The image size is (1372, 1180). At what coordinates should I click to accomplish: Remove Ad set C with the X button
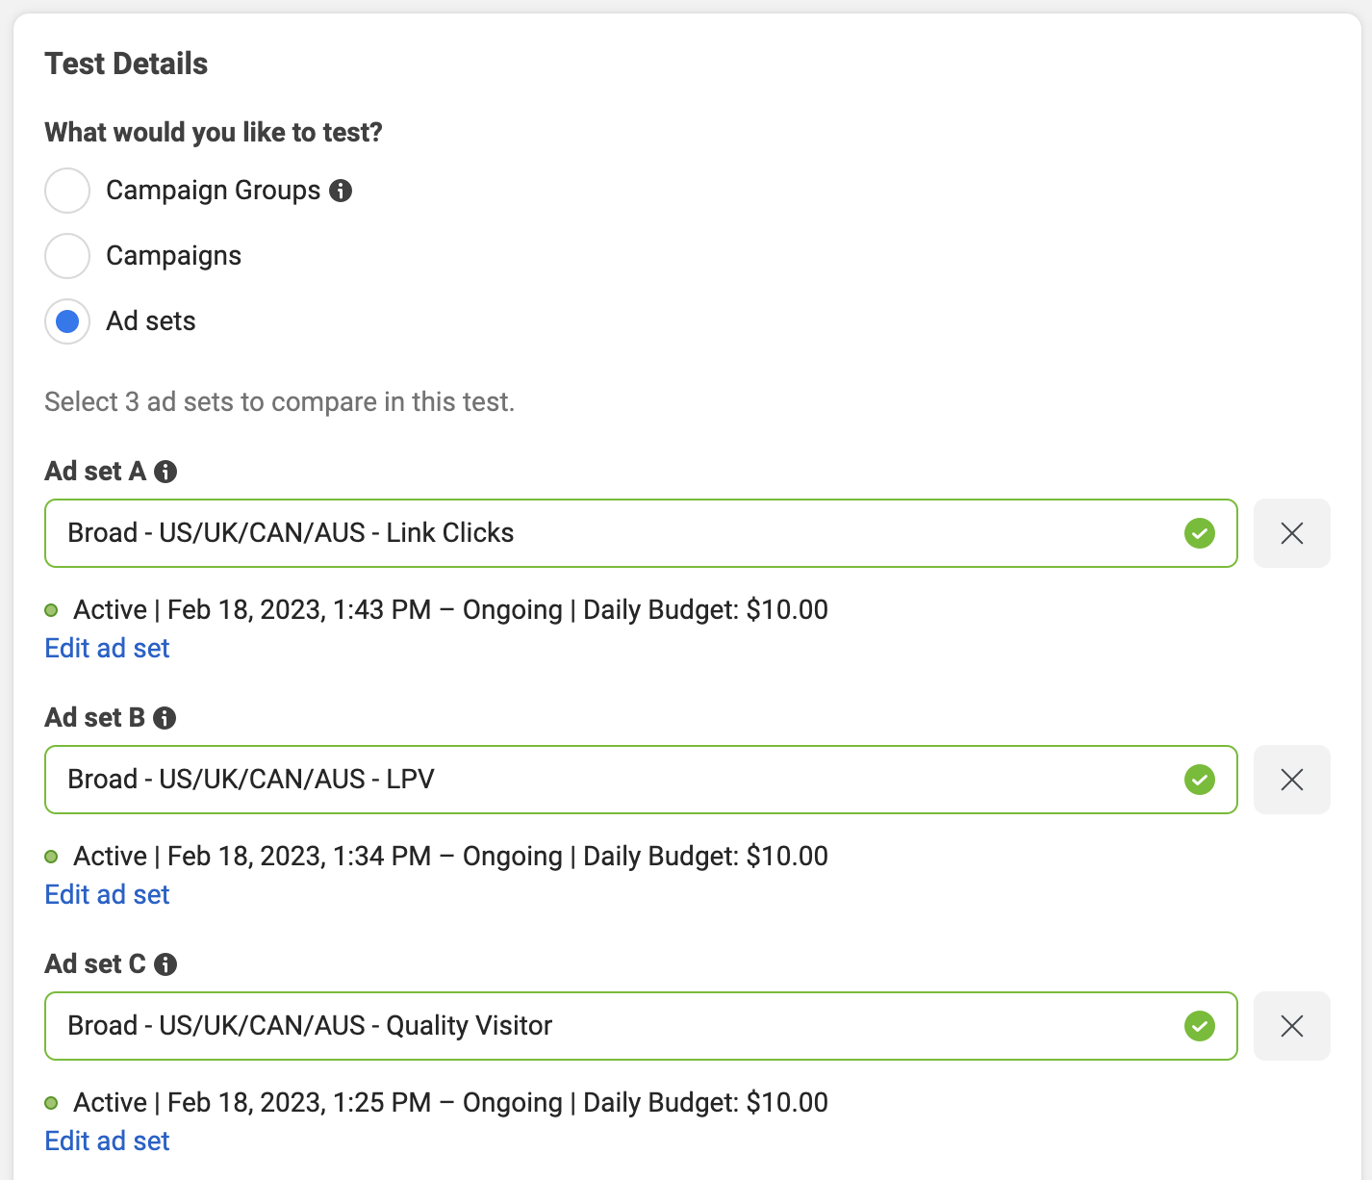[1292, 1026]
